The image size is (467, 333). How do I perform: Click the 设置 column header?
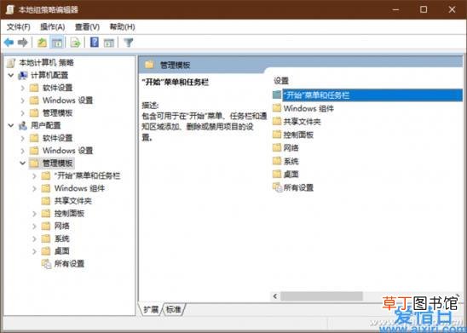pyautogui.click(x=281, y=81)
